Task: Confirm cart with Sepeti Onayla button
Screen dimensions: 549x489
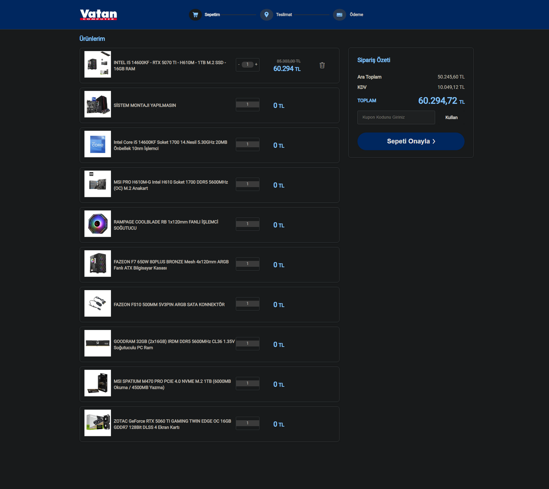Action: click(411, 141)
